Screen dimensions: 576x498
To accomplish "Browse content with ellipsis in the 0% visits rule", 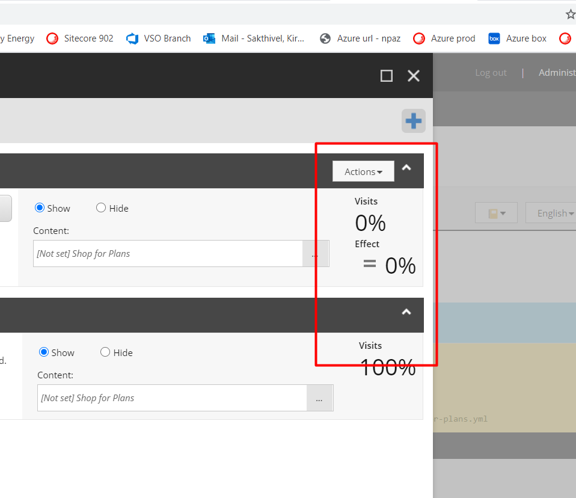I will point(315,254).
